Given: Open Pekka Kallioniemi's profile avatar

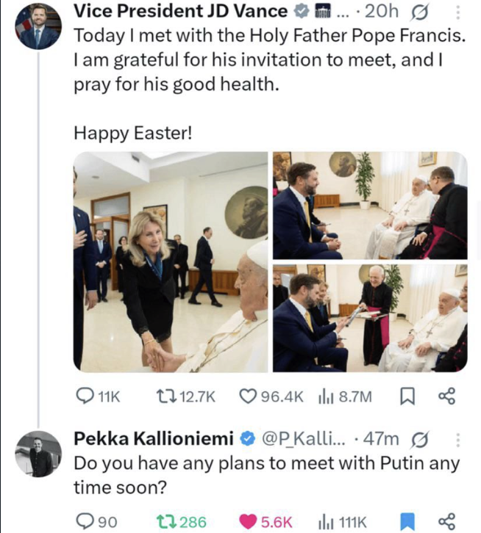Looking at the screenshot, I should coord(38,454).
